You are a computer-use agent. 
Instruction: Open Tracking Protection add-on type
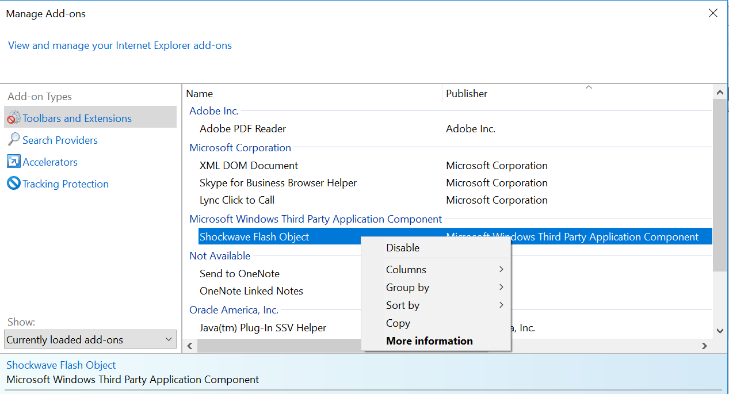pos(66,184)
